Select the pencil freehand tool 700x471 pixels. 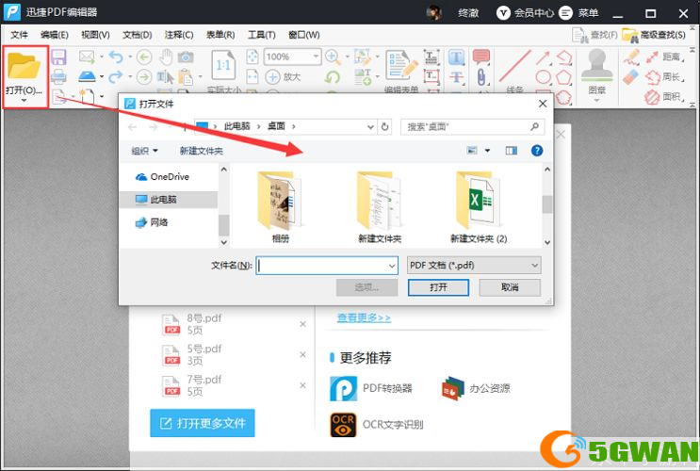click(631, 57)
